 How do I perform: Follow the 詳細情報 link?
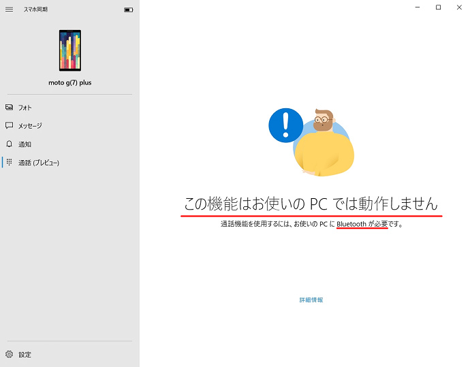point(311,300)
